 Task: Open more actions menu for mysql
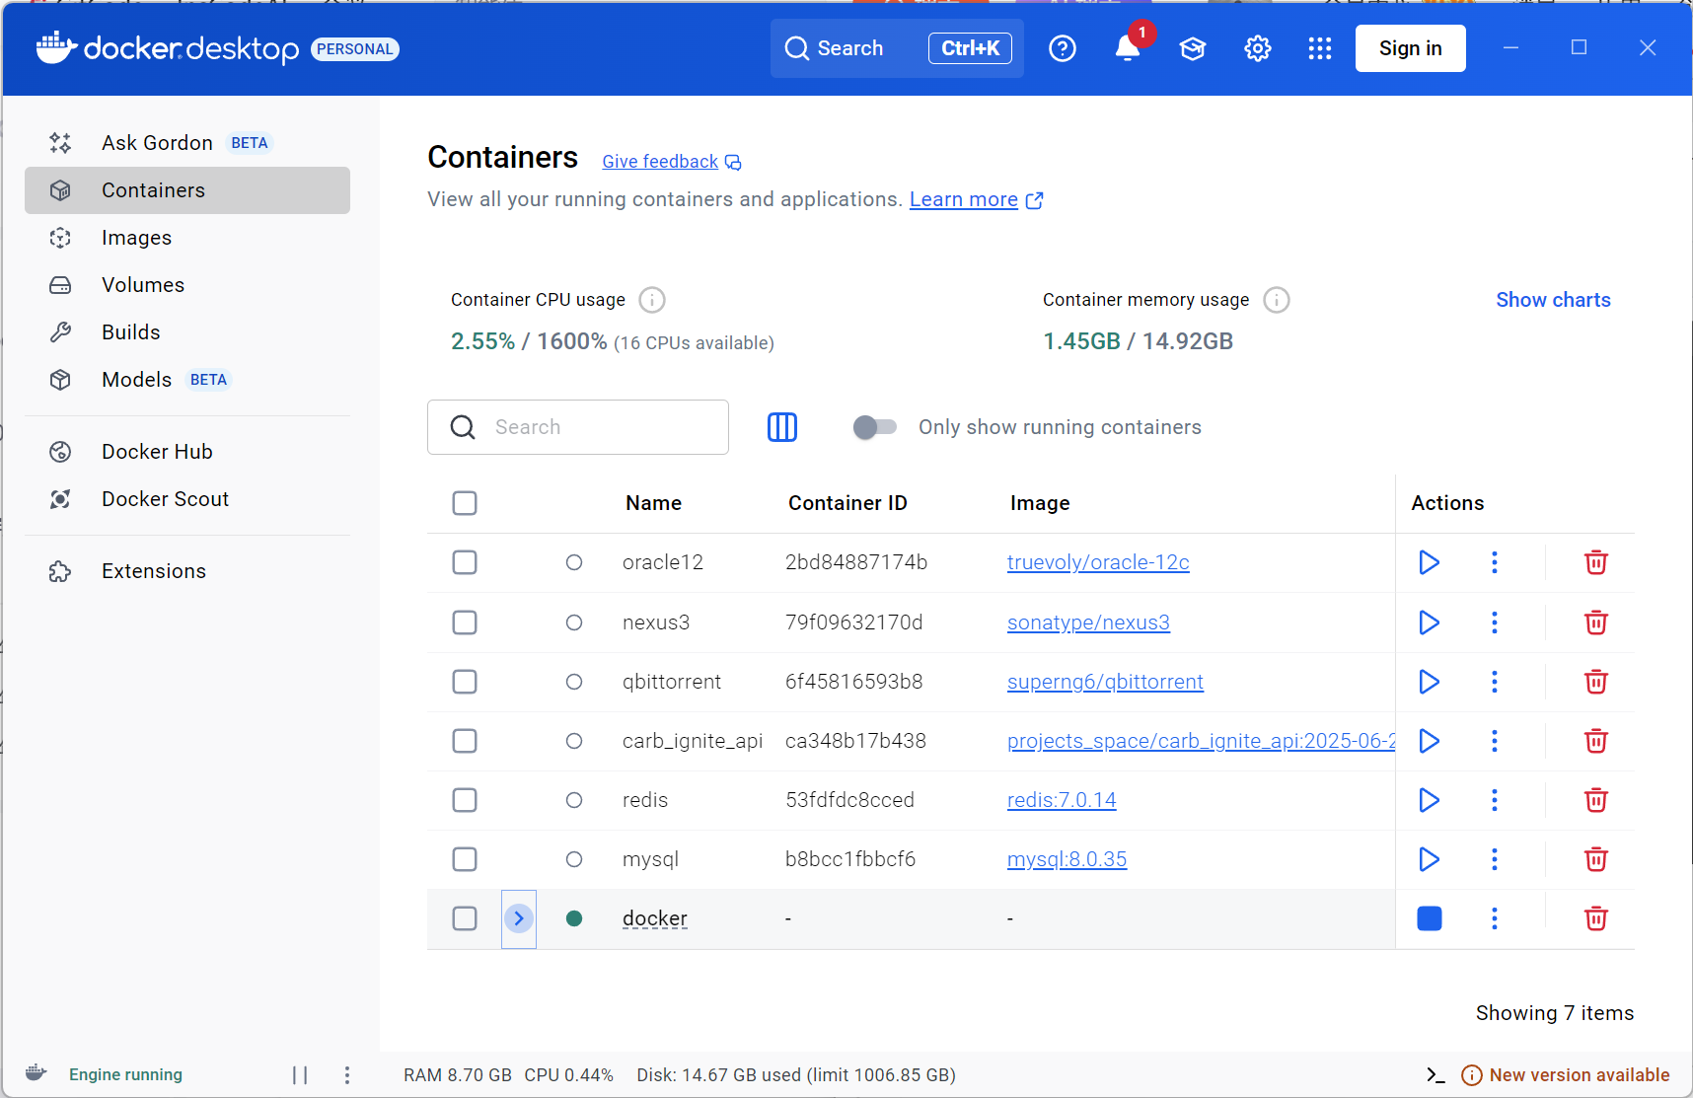coord(1494,859)
